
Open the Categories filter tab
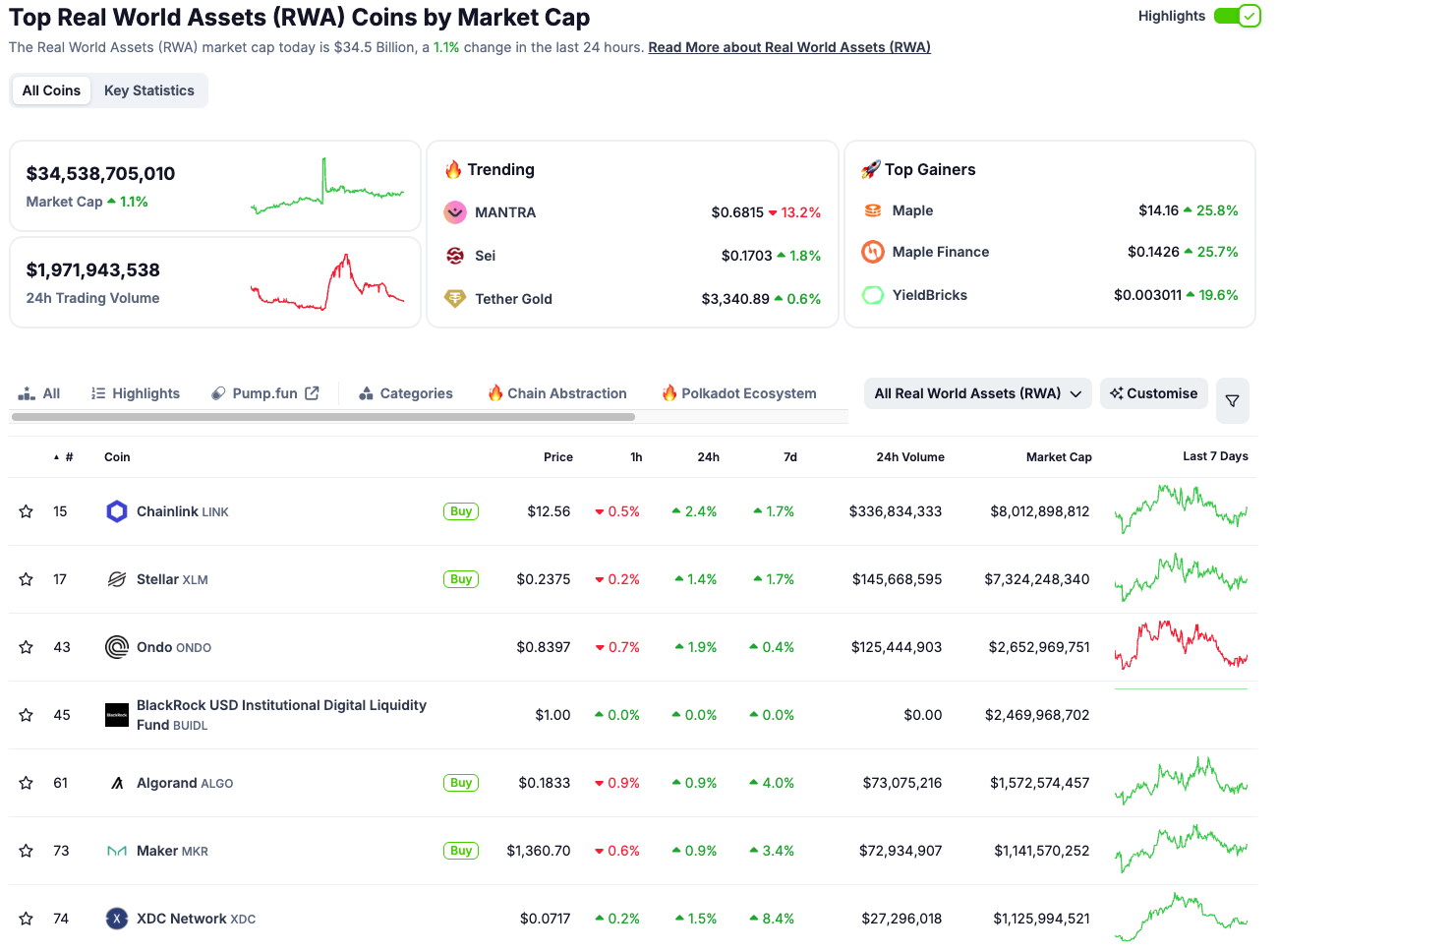(406, 393)
